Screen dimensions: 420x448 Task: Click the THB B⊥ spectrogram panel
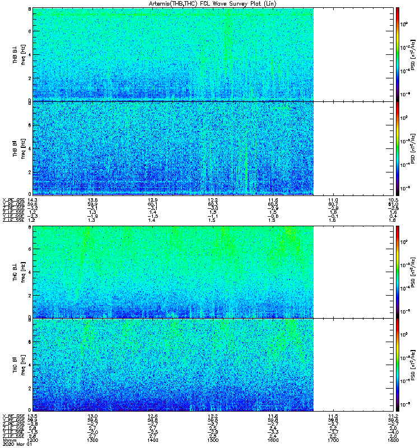(x=213, y=54)
